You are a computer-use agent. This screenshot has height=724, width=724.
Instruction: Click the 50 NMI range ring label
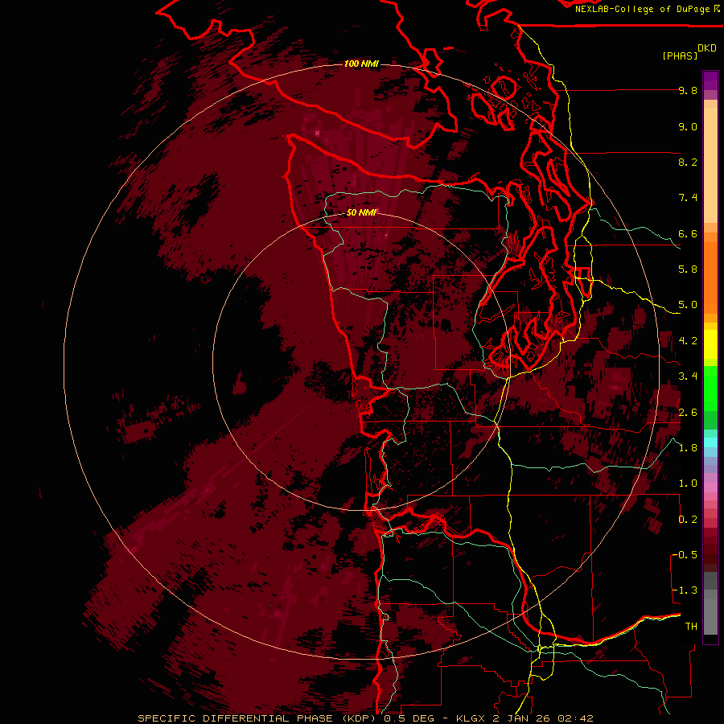361,213
